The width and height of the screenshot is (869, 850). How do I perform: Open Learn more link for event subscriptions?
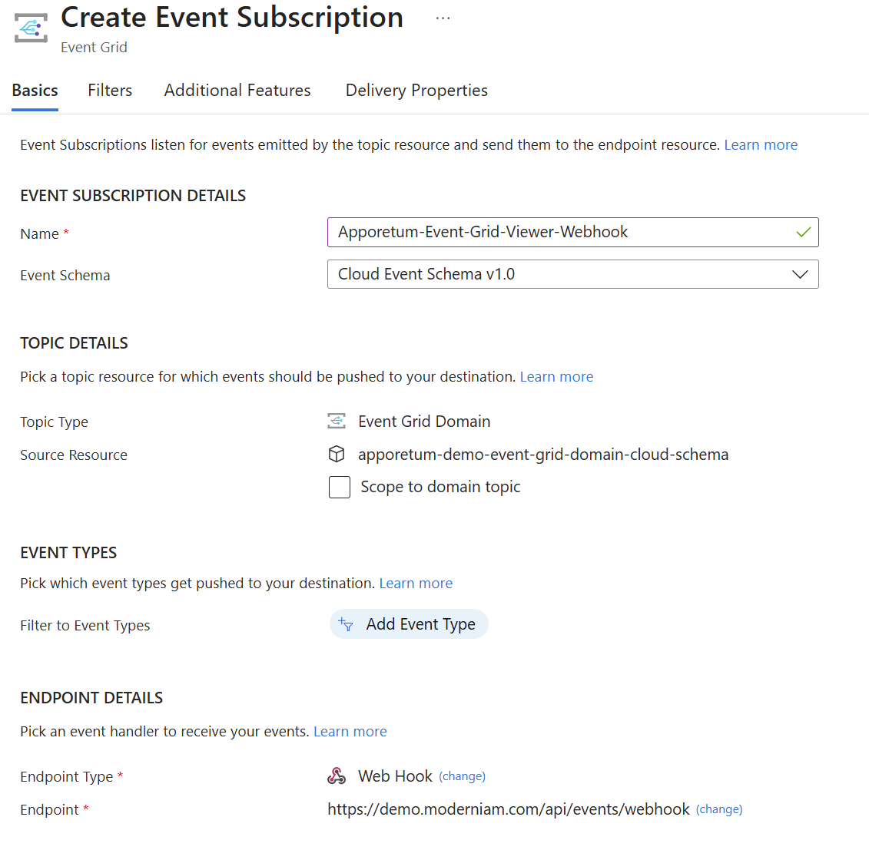coord(761,145)
